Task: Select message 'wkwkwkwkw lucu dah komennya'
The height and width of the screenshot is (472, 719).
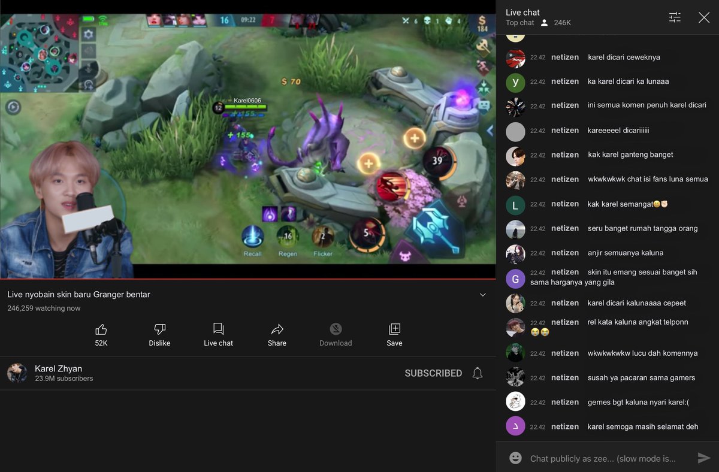Action: (642, 353)
